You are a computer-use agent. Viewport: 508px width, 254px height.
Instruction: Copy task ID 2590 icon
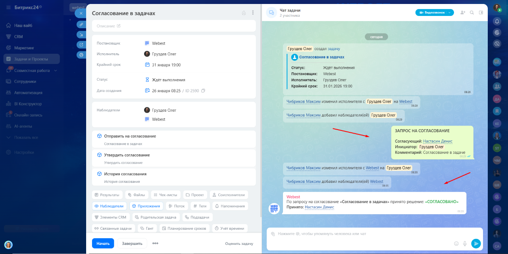point(203,91)
